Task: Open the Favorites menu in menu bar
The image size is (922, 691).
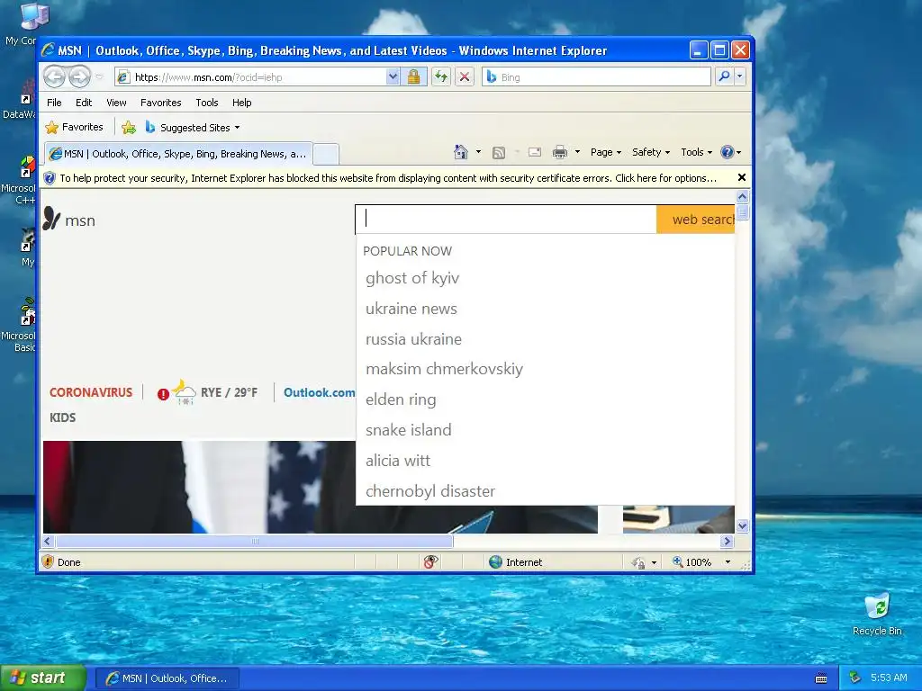Action: click(160, 103)
